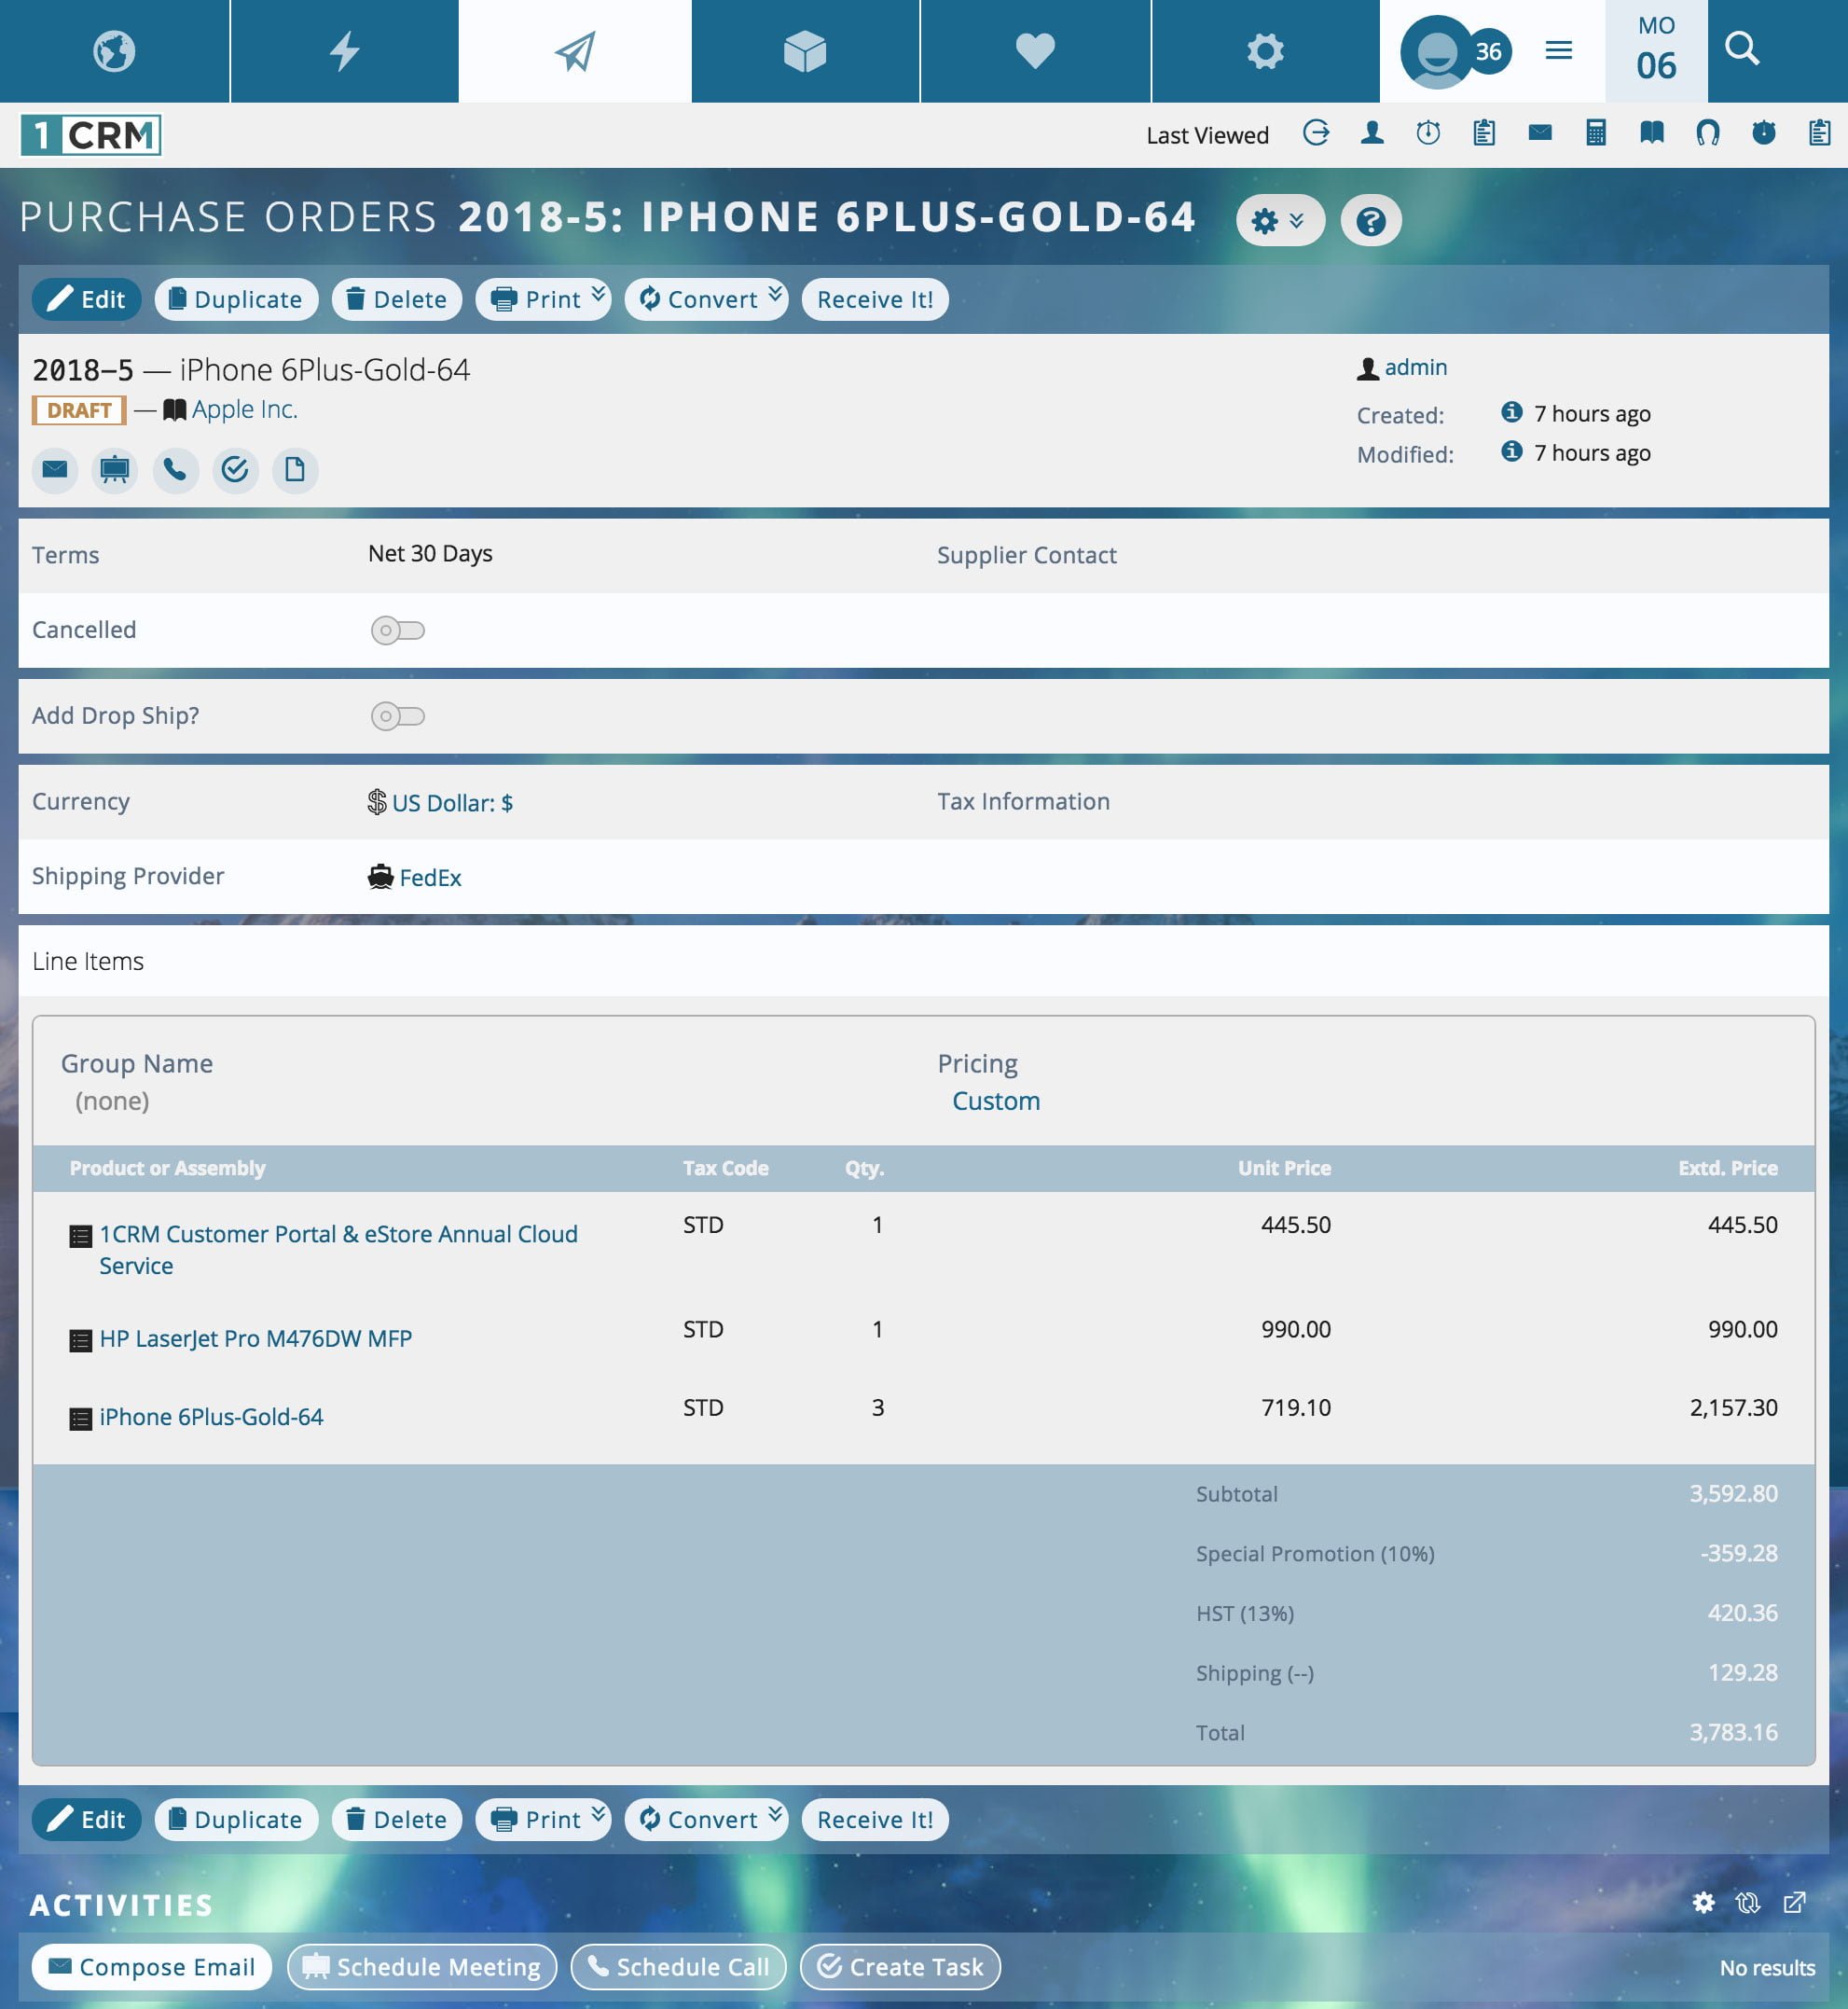Open the gear admin navigation tab
Screen dimensions: 1848x2009
[1265, 51]
